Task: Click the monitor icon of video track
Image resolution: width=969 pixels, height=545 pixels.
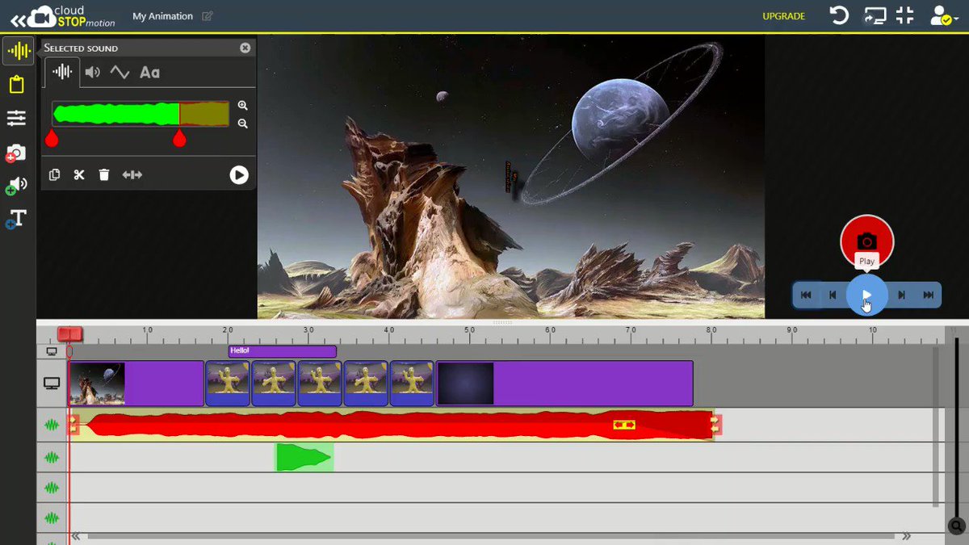Action: tap(52, 384)
